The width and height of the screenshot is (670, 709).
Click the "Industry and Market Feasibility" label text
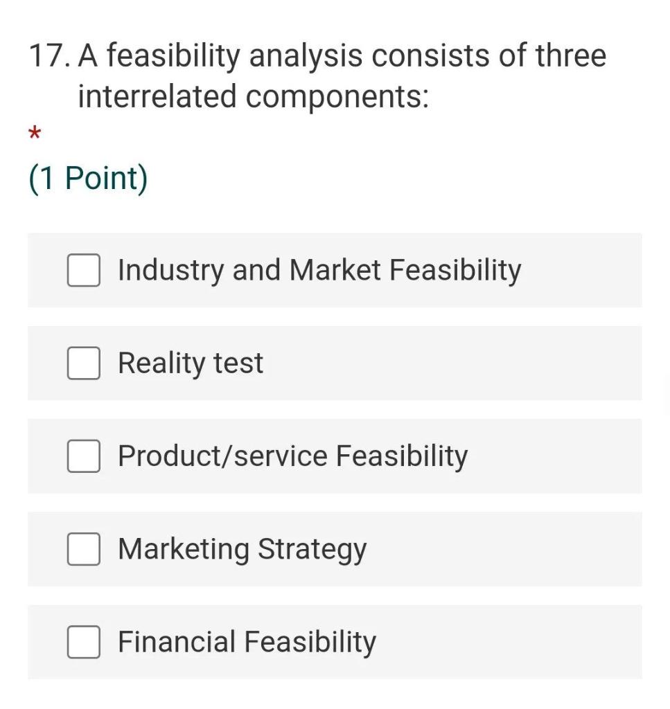[319, 270]
